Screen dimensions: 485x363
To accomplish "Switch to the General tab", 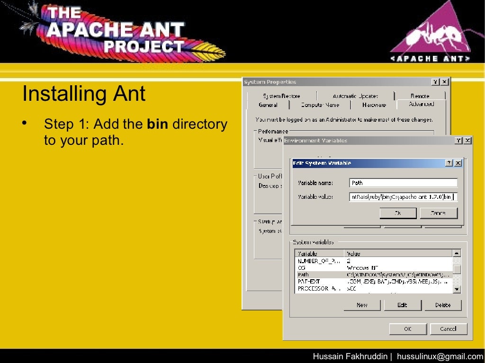I will 268,105.
